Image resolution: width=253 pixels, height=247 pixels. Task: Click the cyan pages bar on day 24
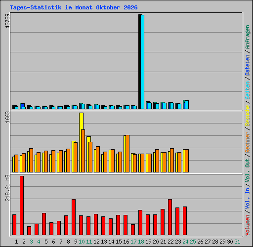point(187,105)
